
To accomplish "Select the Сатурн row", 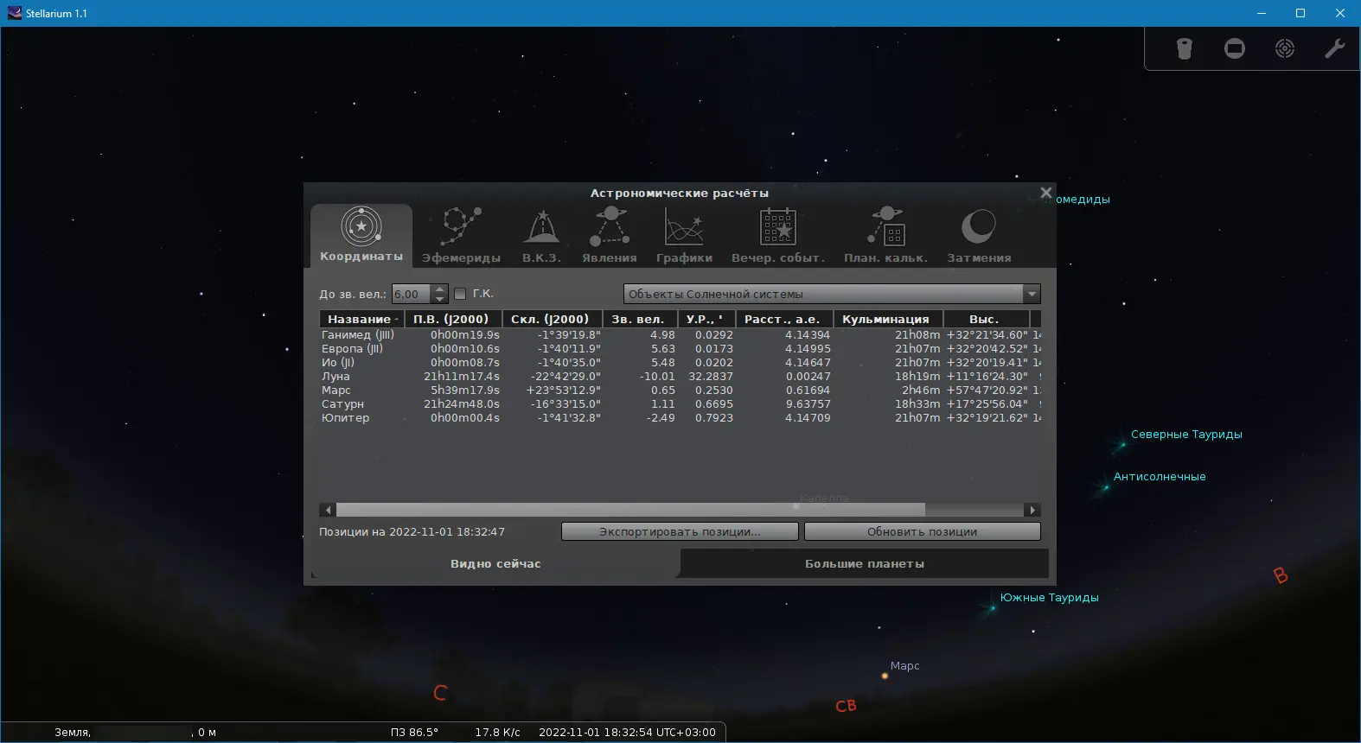I will (x=680, y=403).
